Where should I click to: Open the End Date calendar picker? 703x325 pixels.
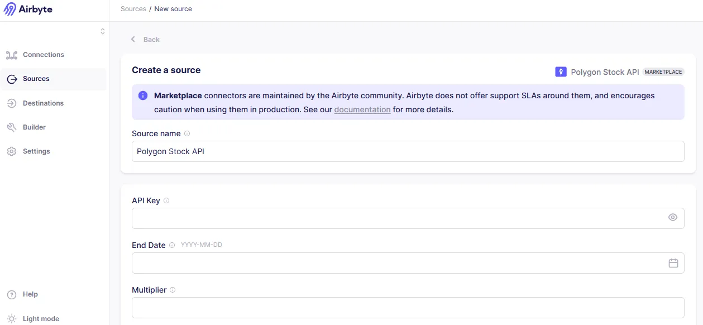(673, 263)
